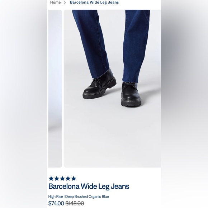Select the High Rise label text

click(x=56, y=197)
